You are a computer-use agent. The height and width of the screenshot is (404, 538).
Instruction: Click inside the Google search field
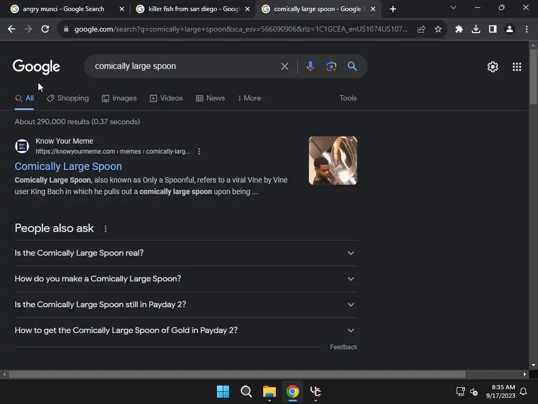click(185, 66)
